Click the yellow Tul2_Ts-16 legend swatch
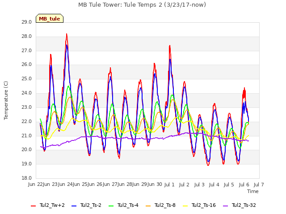This screenshot has width=286, height=214. pyautogui.click(x=185, y=206)
